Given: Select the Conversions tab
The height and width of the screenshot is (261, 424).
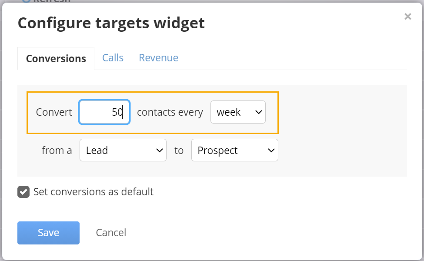Looking at the screenshot, I should [x=56, y=58].
